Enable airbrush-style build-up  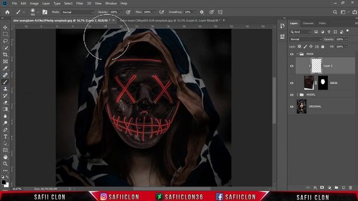(x=162, y=12)
